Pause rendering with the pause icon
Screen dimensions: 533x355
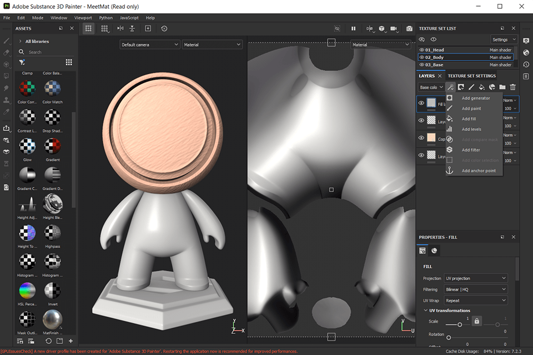pos(353,28)
